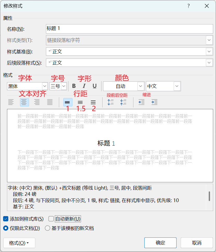Viewport: 216px width, 252px height.
Task: Open the 格式(O) menu
Action: [x=19, y=243]
